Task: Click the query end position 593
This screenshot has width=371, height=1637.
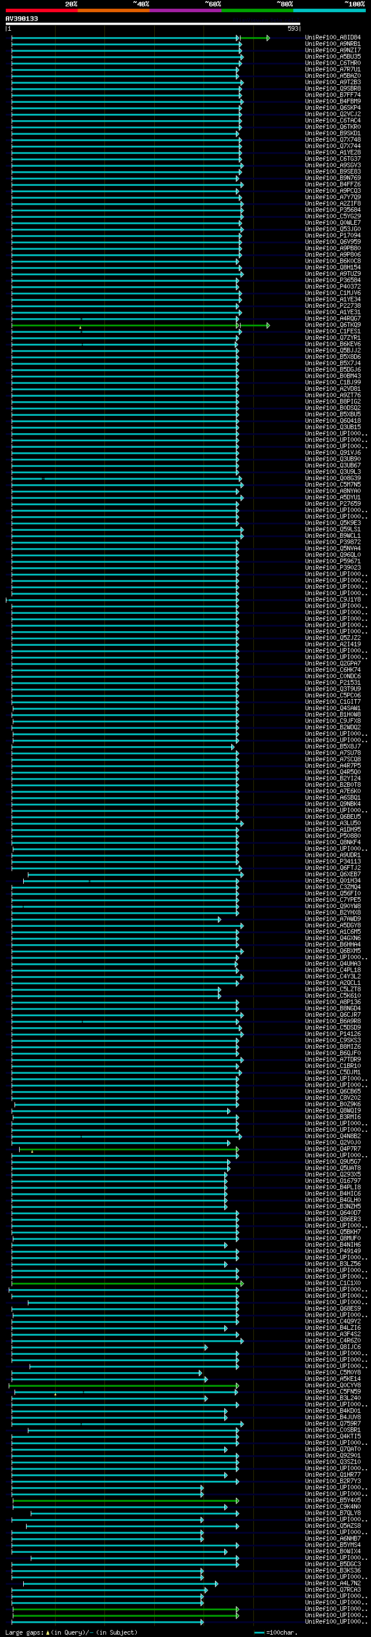Action: pos(292,28)
